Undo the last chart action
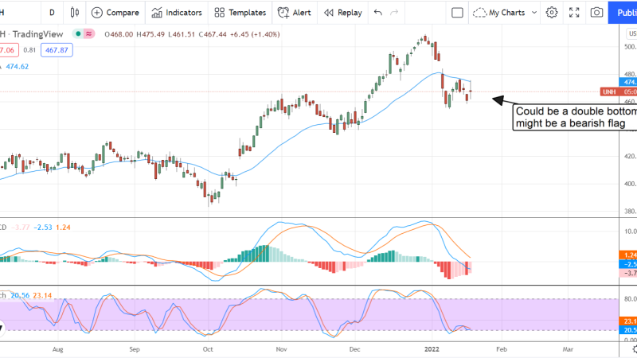 pyautogui.click(x=378, y=13)
